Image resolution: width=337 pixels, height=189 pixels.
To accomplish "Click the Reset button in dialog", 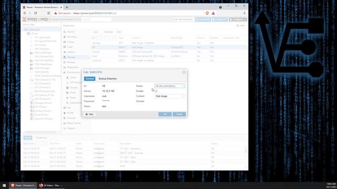I will (x=179, y=114).
